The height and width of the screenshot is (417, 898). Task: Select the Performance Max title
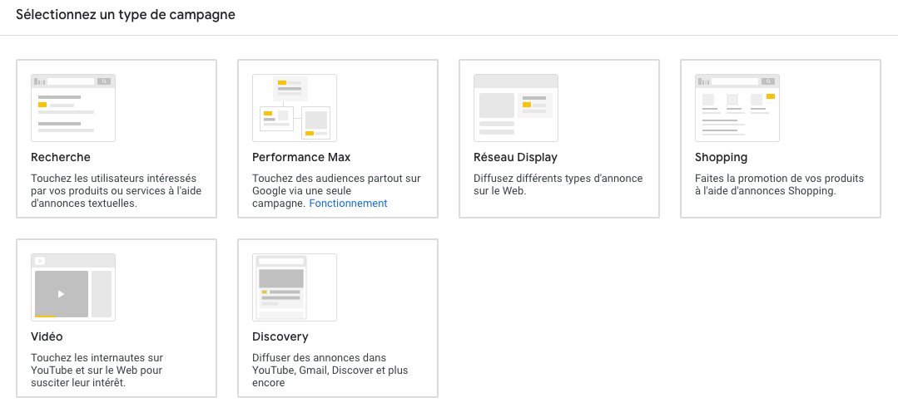[301, 157]
